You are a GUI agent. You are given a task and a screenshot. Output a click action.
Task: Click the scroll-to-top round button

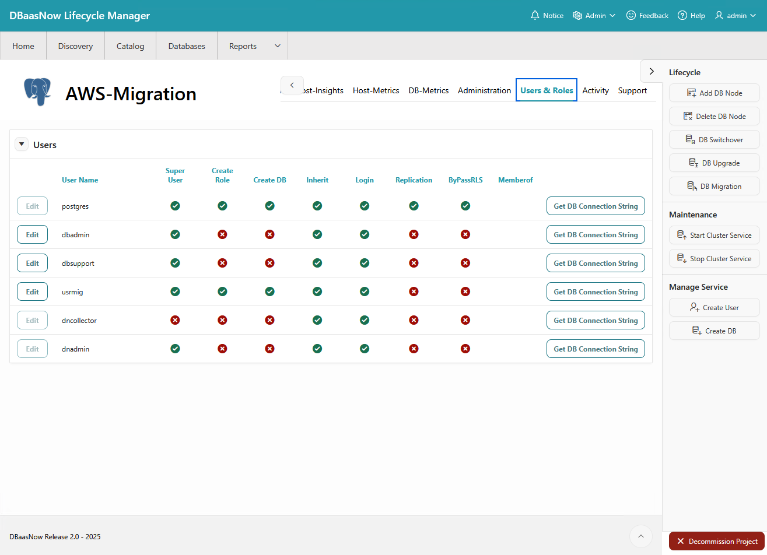click(x=640, y=536)
